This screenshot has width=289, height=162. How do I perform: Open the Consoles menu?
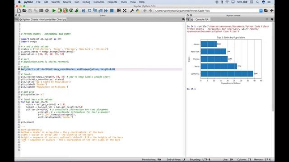(x=99, y=2)
